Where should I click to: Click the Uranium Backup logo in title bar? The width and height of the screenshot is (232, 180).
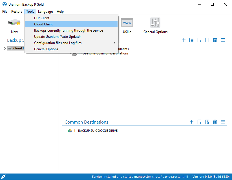click(x=5, y=4)
